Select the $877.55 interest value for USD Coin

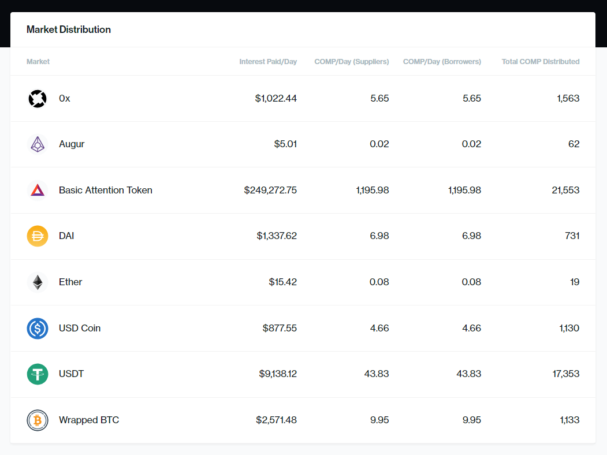coord(280,328)
